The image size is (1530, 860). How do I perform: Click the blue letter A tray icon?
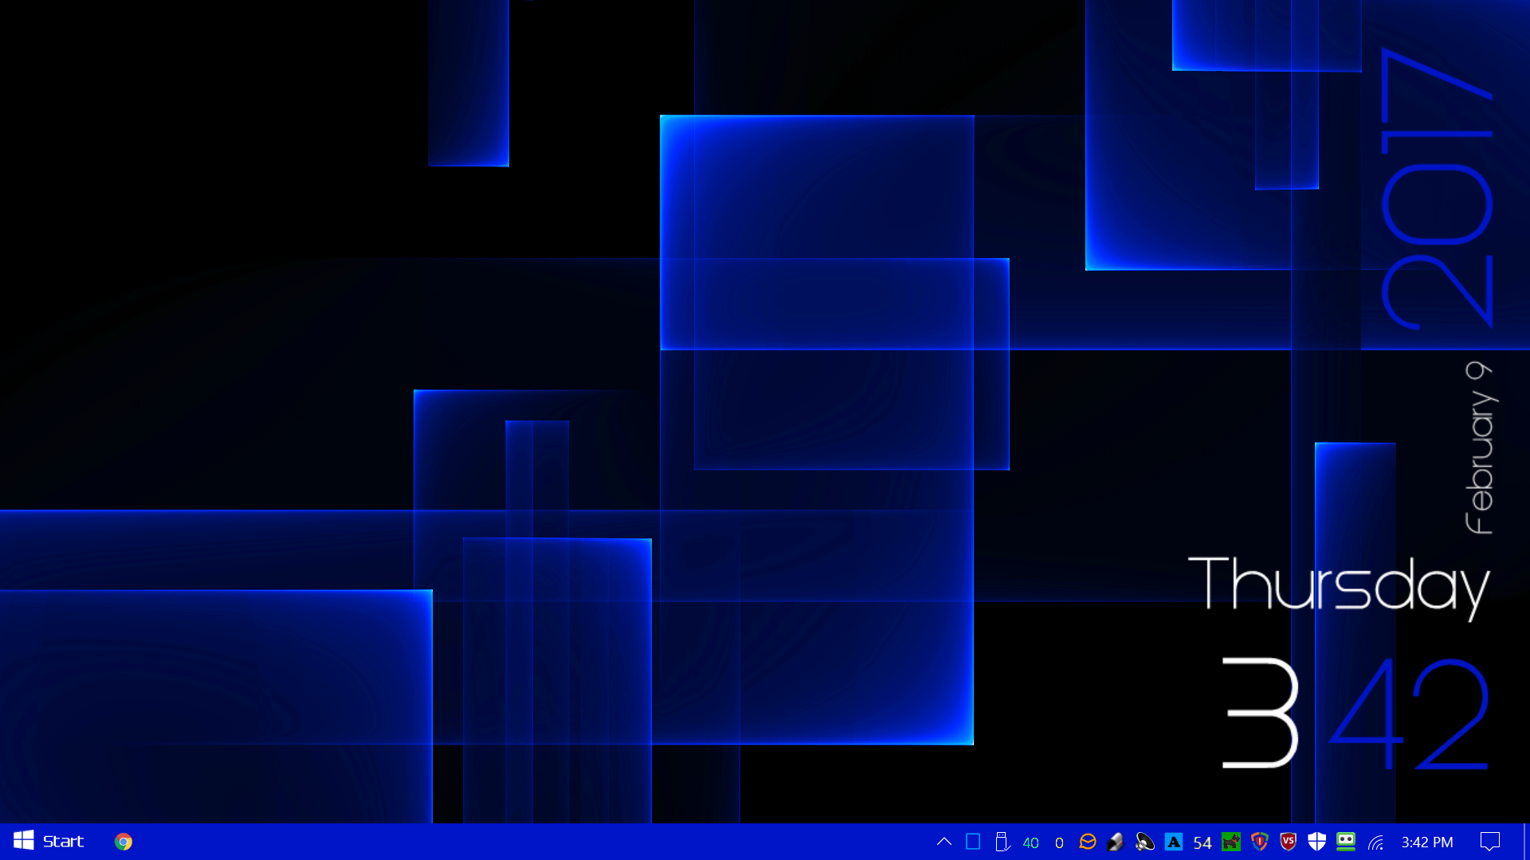[1174, 842]
